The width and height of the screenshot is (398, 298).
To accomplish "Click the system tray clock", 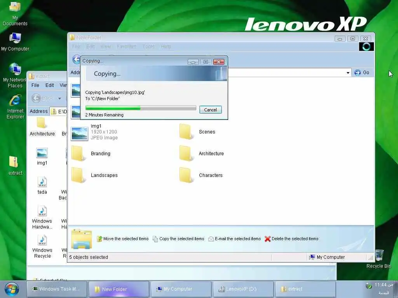I will [384, 285].
